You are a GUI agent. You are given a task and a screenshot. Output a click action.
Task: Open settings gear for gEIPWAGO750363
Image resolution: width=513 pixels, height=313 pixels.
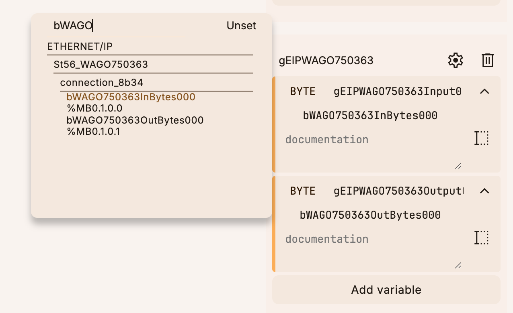[x=456, y=60]
